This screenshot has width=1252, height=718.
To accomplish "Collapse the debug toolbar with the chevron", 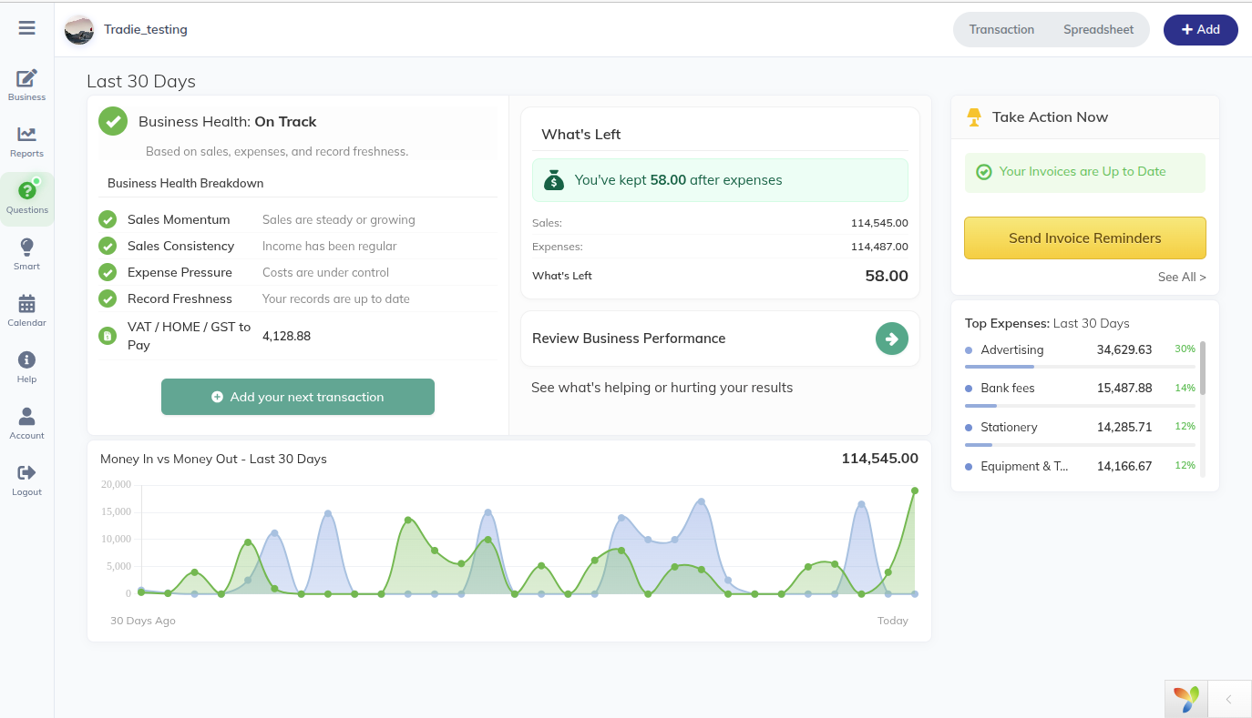I will click(x=1228, y=699).
